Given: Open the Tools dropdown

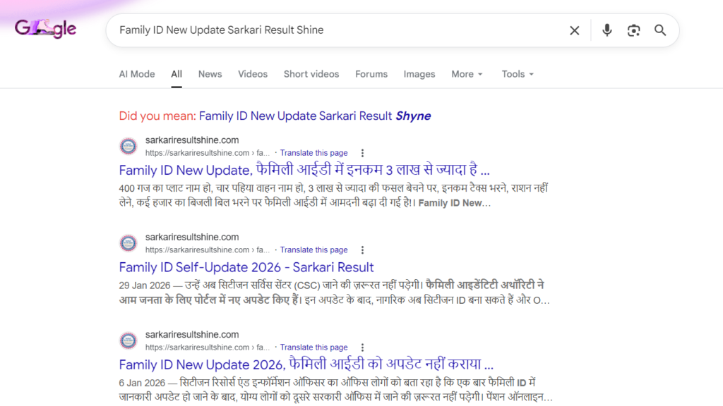Looking at the screenshot, I should click(x=518, y=74).
